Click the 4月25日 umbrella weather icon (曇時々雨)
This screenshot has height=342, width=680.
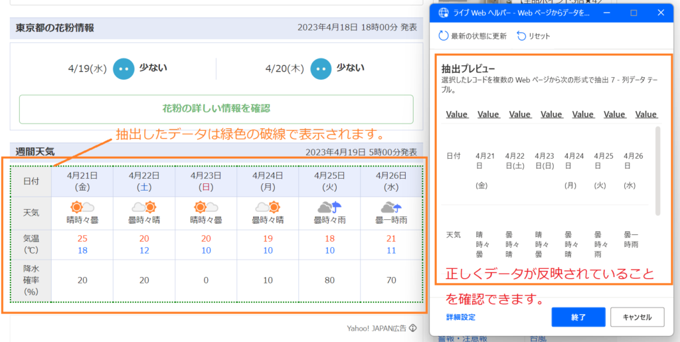(x=329, y=207)
